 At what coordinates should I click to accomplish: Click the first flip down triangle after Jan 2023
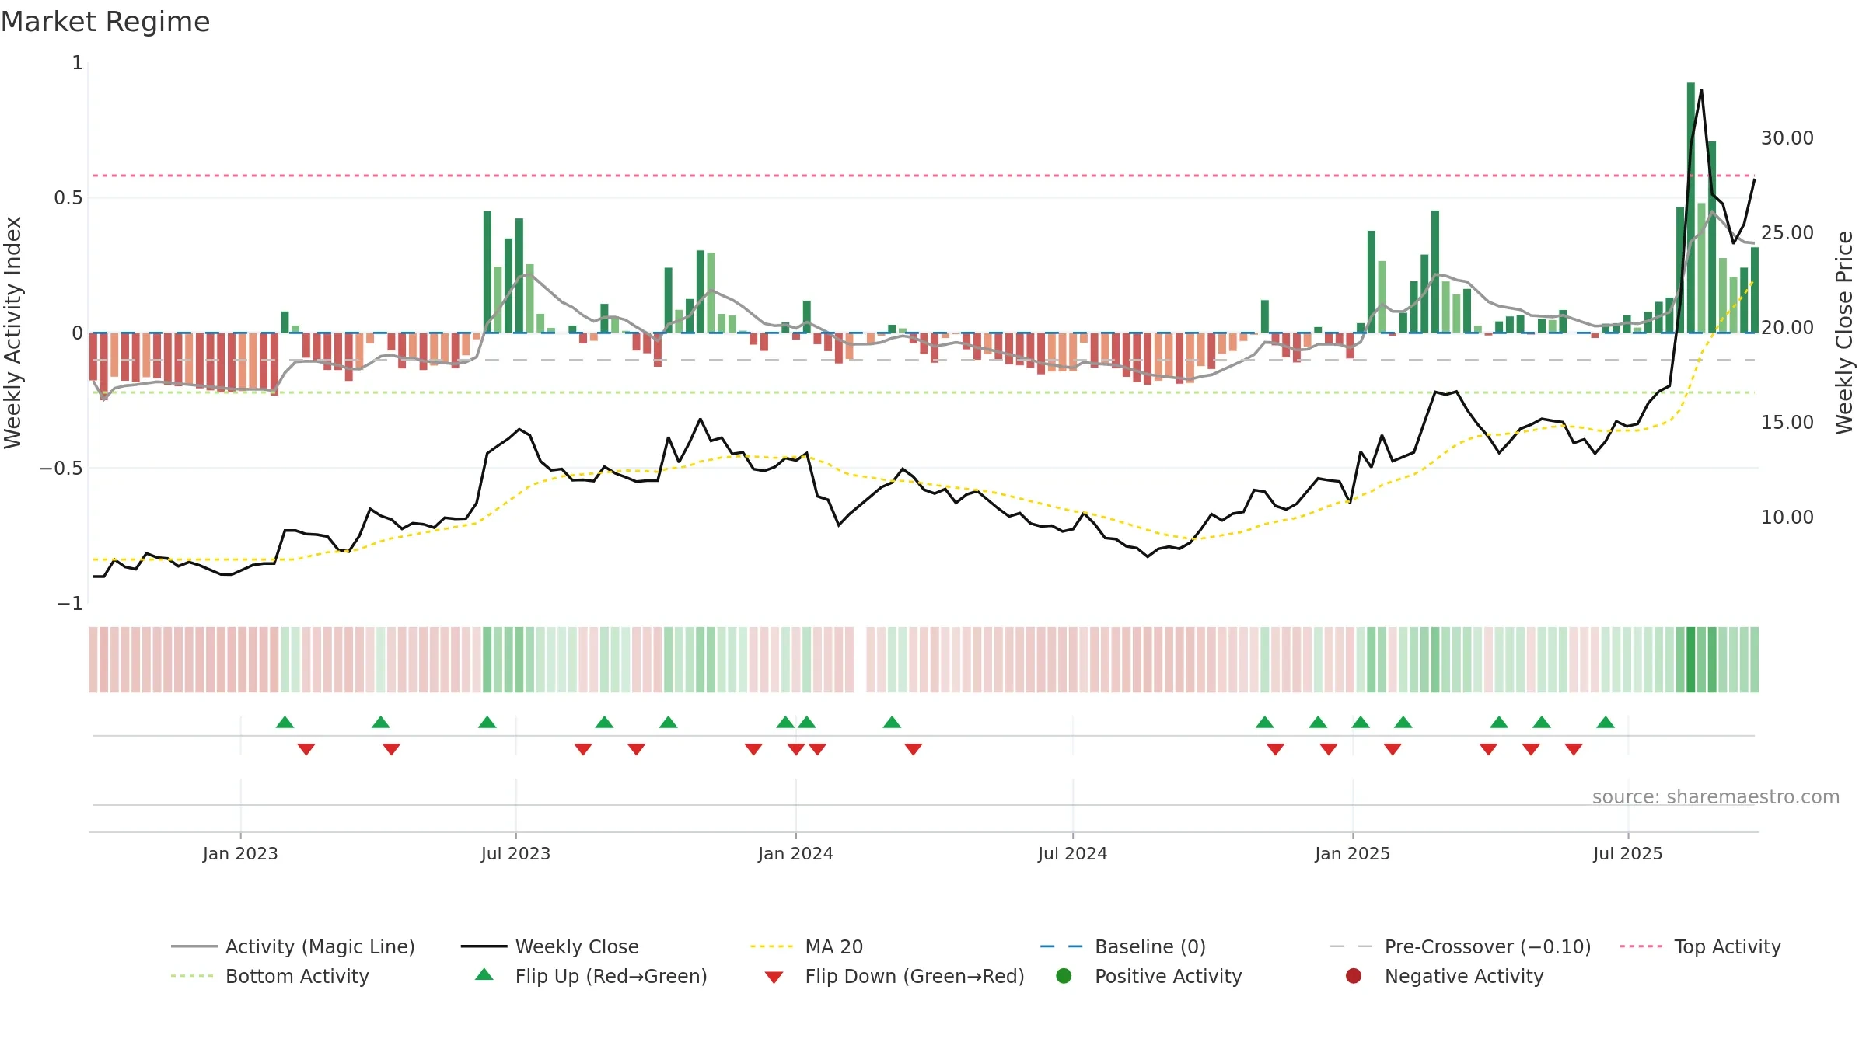(306, 749)
